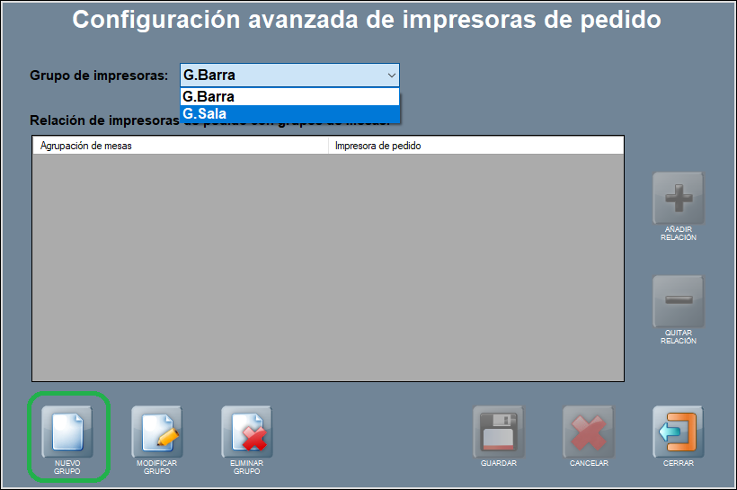Screen dimensions: 737x490
Task: Hit the Cancelar red cross icon
Action: pyautogui.click(x=588, y=431)
